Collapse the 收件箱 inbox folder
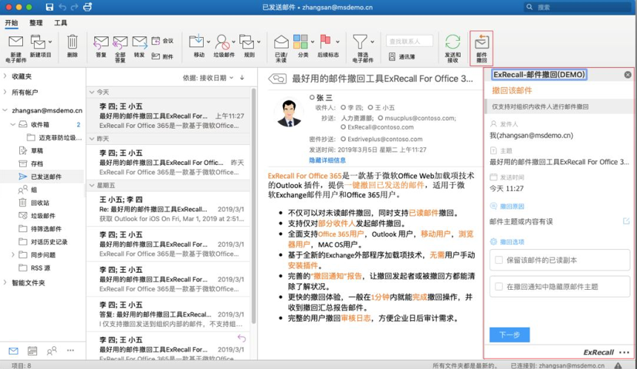Image resolution: width=637 pixels, height=369 pixels. point(13,124)
